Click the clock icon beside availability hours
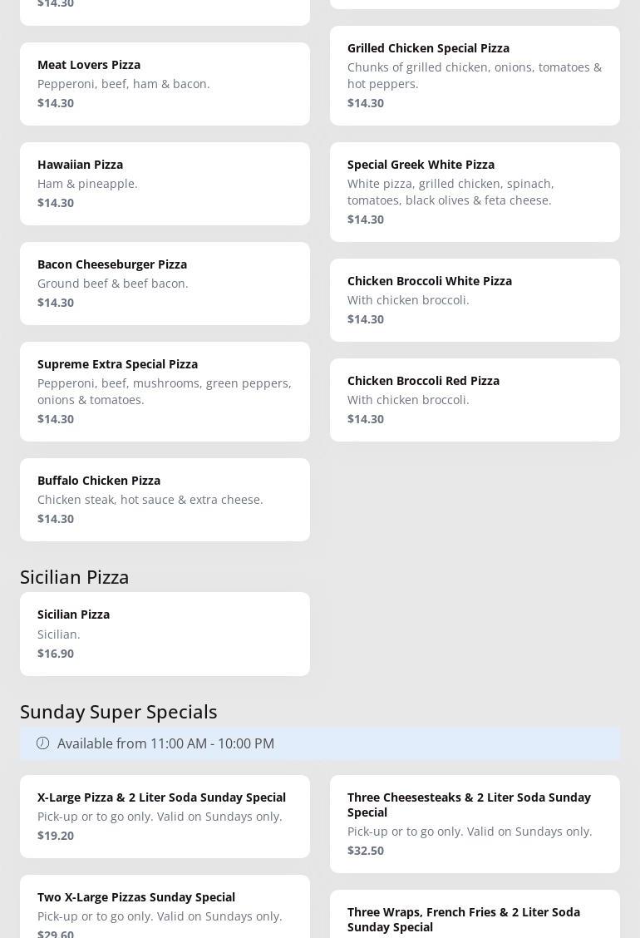 pyautogui.click(x=43, y=743)
